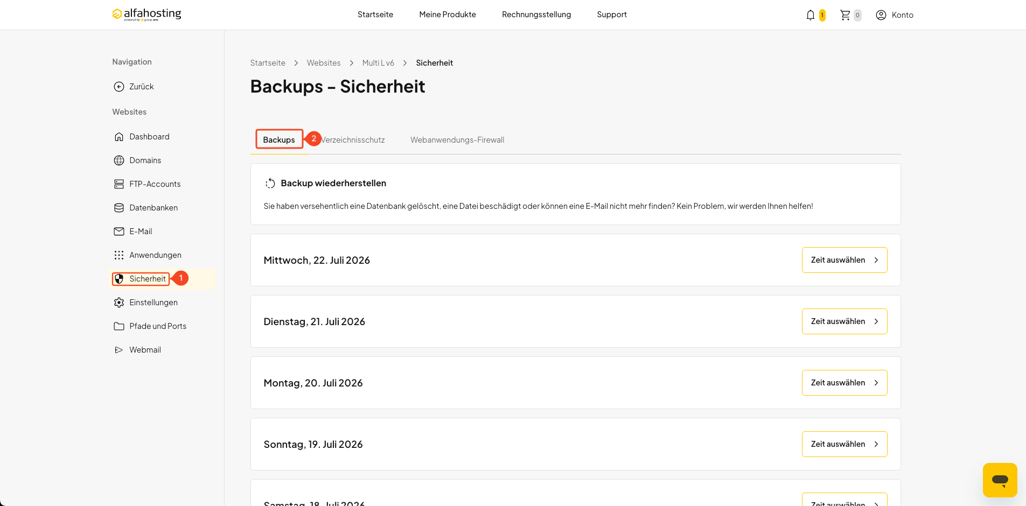The width and height of the screenshot is (1026, 506).
Task: Open Startseite in the top menu
Action: (375, 15)
